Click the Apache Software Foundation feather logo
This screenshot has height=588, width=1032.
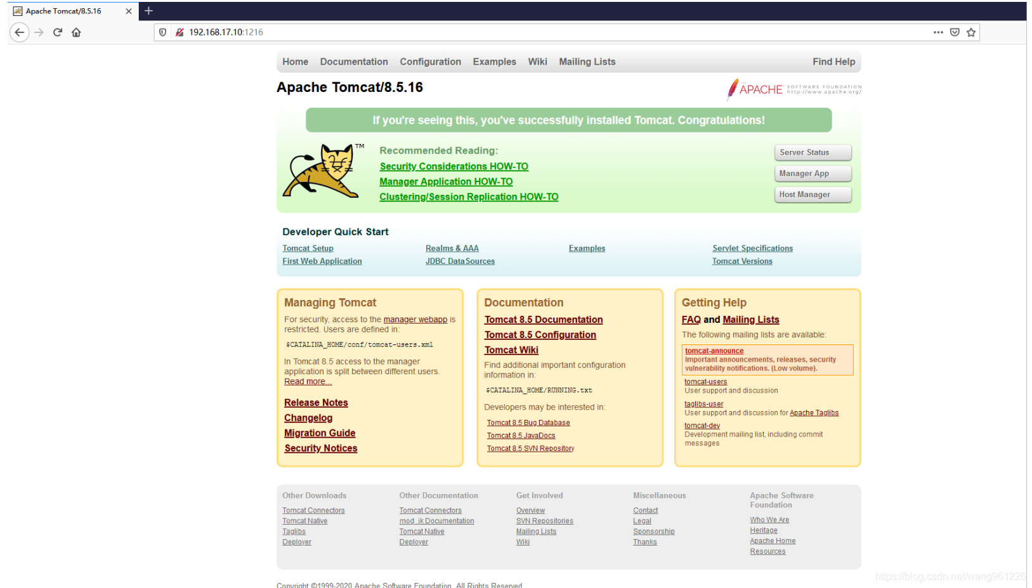(794, 89)
